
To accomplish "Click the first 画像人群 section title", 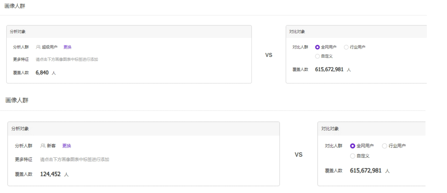I will click(14, 6).
